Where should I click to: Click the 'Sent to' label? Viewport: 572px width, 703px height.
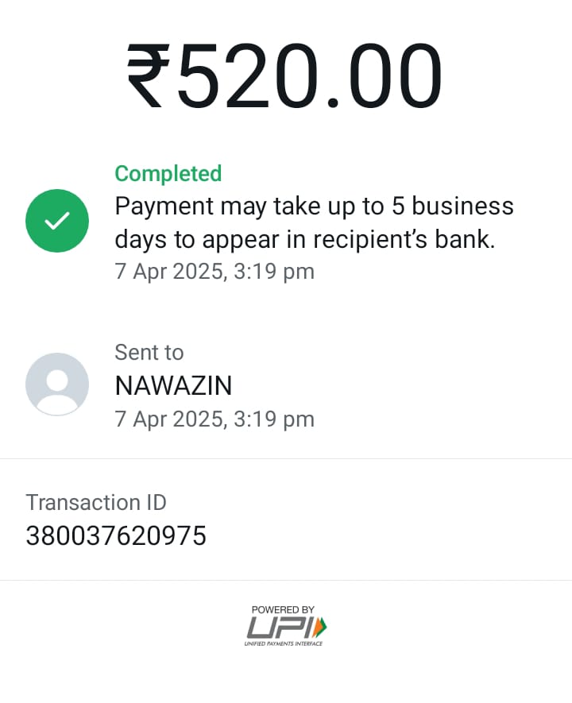click(149, 353)
